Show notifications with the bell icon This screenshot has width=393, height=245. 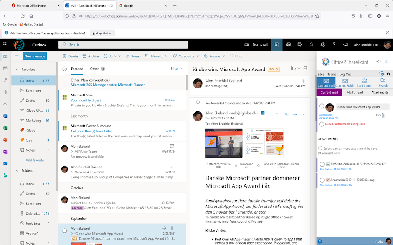311,45
